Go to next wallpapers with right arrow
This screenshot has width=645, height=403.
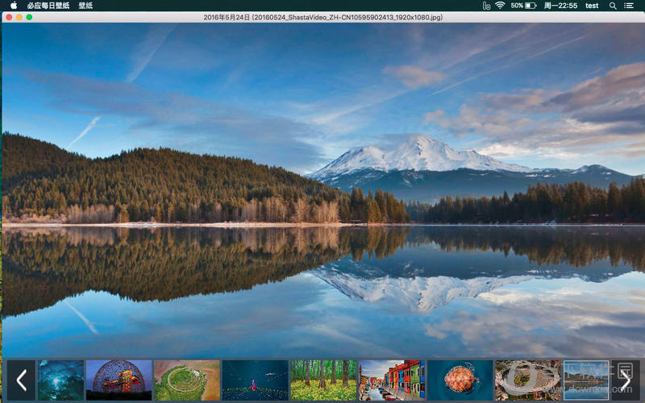click(x=626, y=380)
